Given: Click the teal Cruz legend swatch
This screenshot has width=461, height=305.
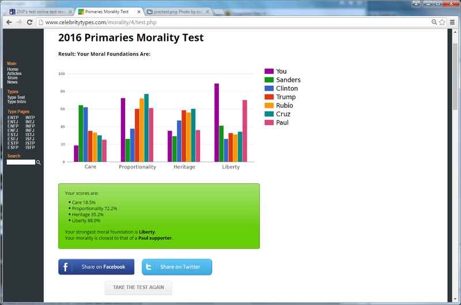Looking at the screenshot, I should pyautogui.click(x=269, y=114).
